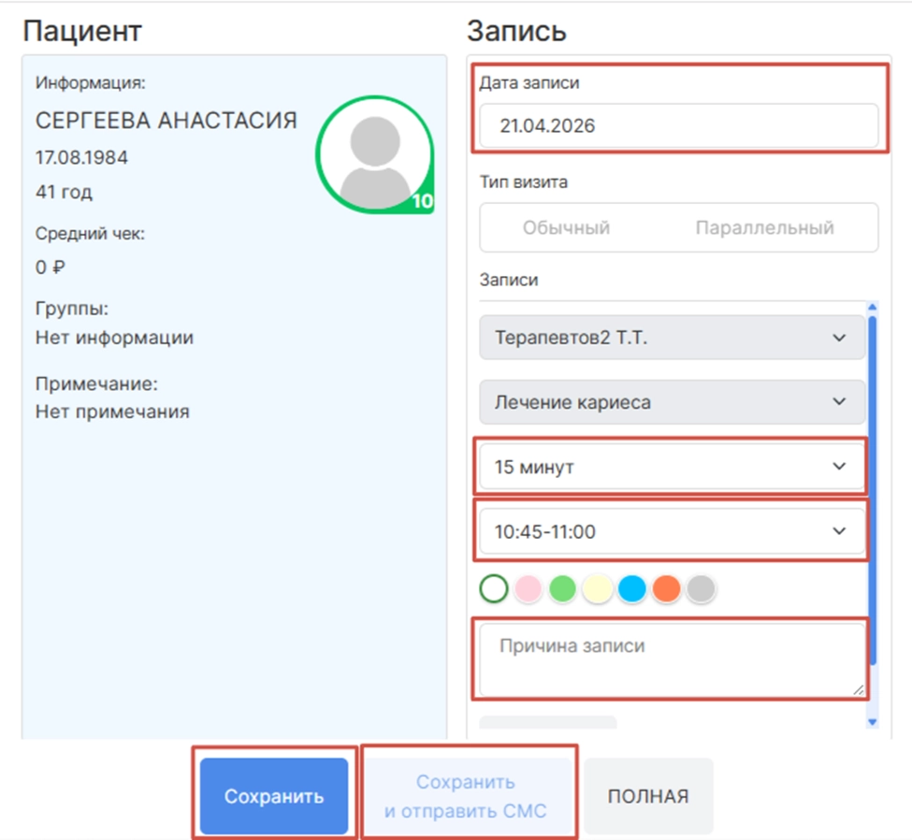Choose the white color swatch
This screenshot has width=912, height=840.
(494, 588)
